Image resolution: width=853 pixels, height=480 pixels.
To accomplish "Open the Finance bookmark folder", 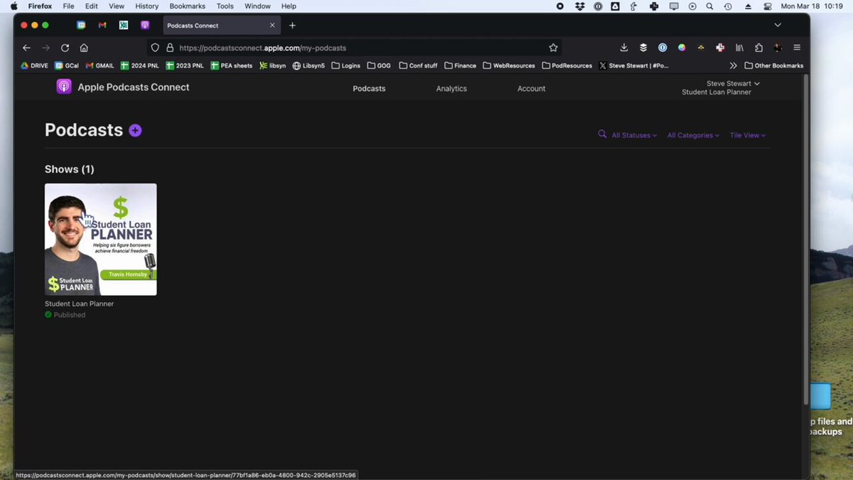I will click(x=460, y=65).
